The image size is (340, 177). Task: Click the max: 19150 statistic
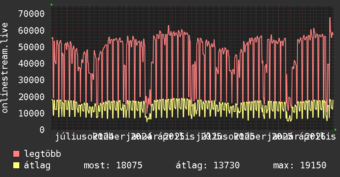click(x=300, y=165)
